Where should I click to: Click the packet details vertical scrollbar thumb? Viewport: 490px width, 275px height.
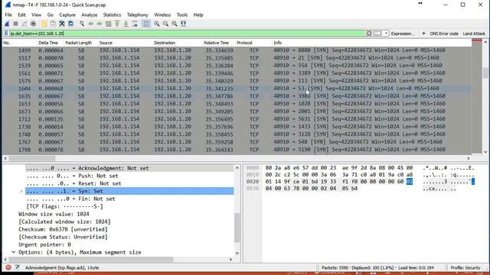point(237,228)
